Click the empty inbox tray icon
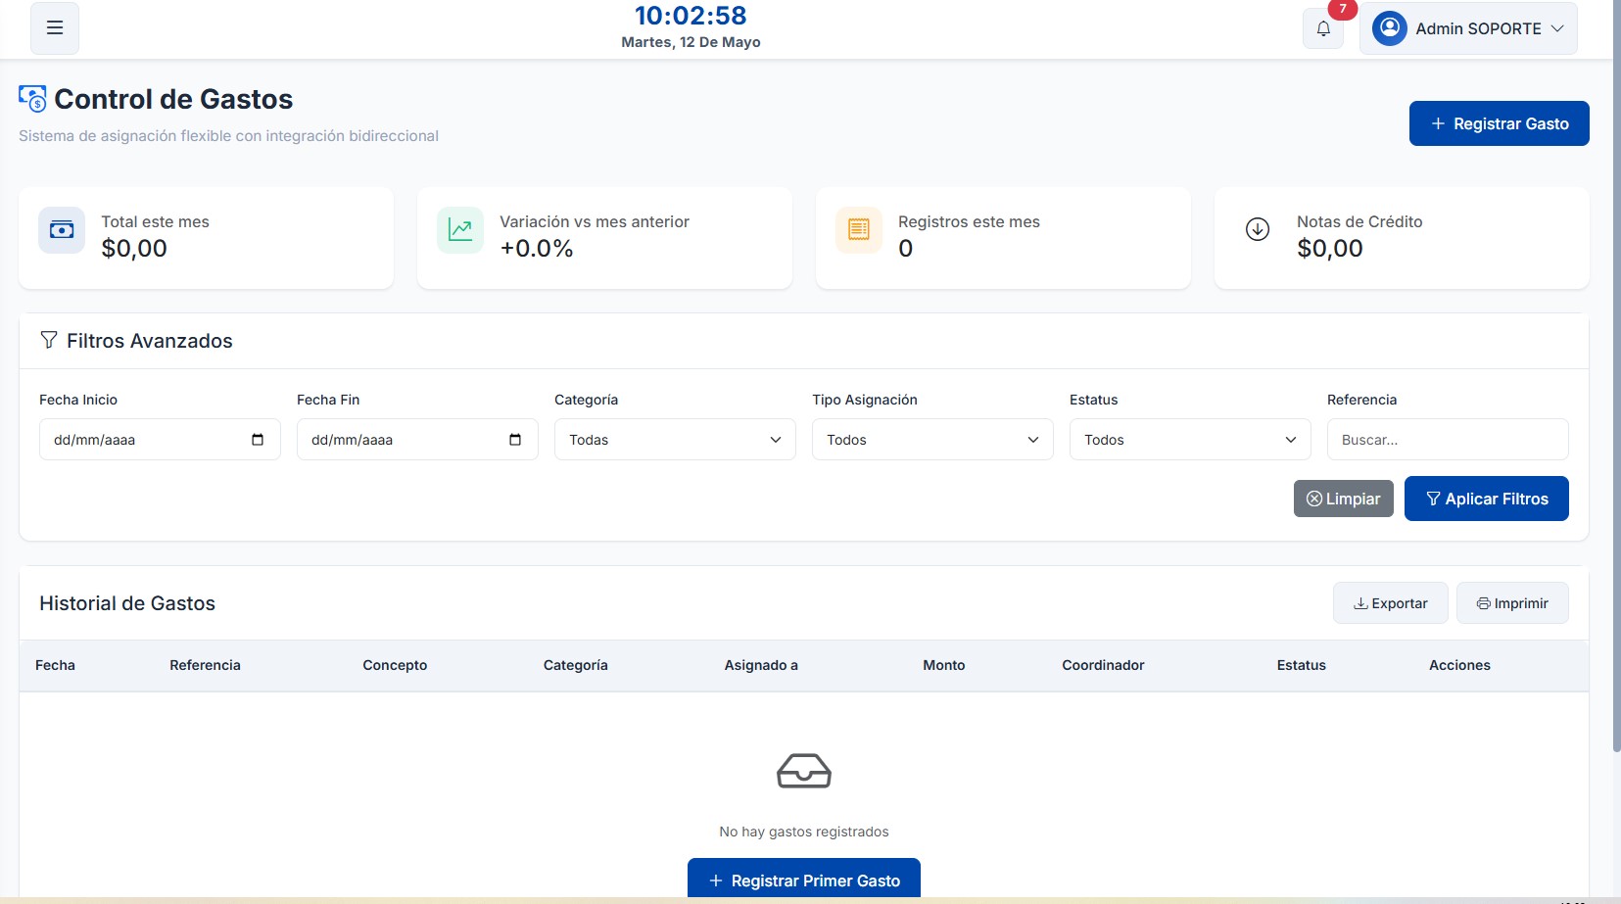The height and width of the screenshot is (904, 1621). click(804, 772)
